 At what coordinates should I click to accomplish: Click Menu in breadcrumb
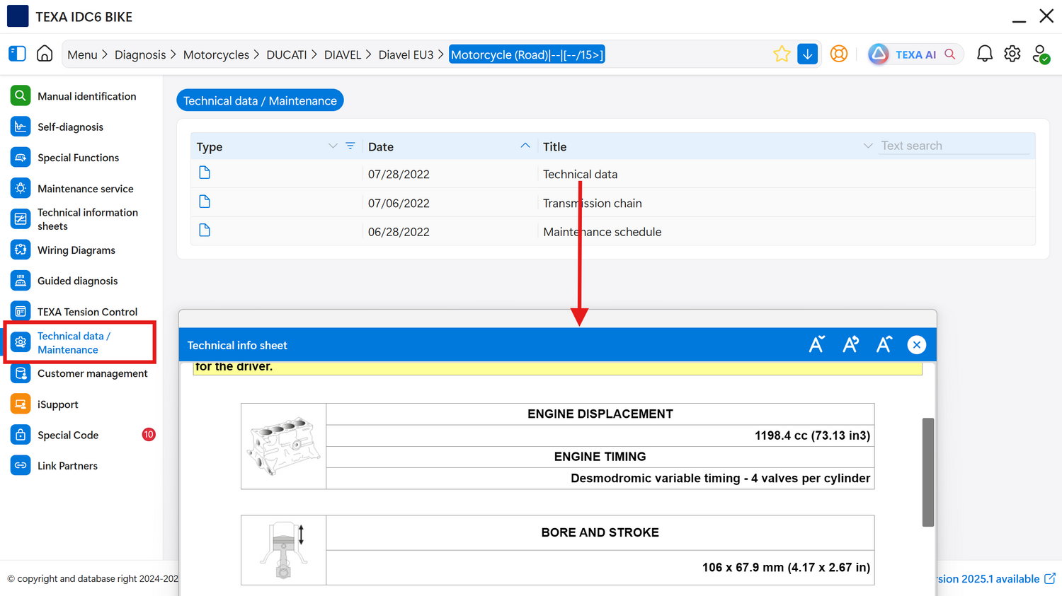tap(82, 54)
